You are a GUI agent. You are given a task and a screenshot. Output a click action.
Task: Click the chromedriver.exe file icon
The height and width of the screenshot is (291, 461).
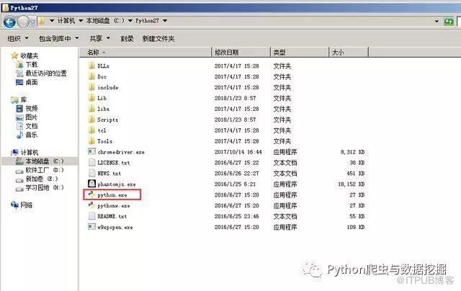click(x=91, y=152)
